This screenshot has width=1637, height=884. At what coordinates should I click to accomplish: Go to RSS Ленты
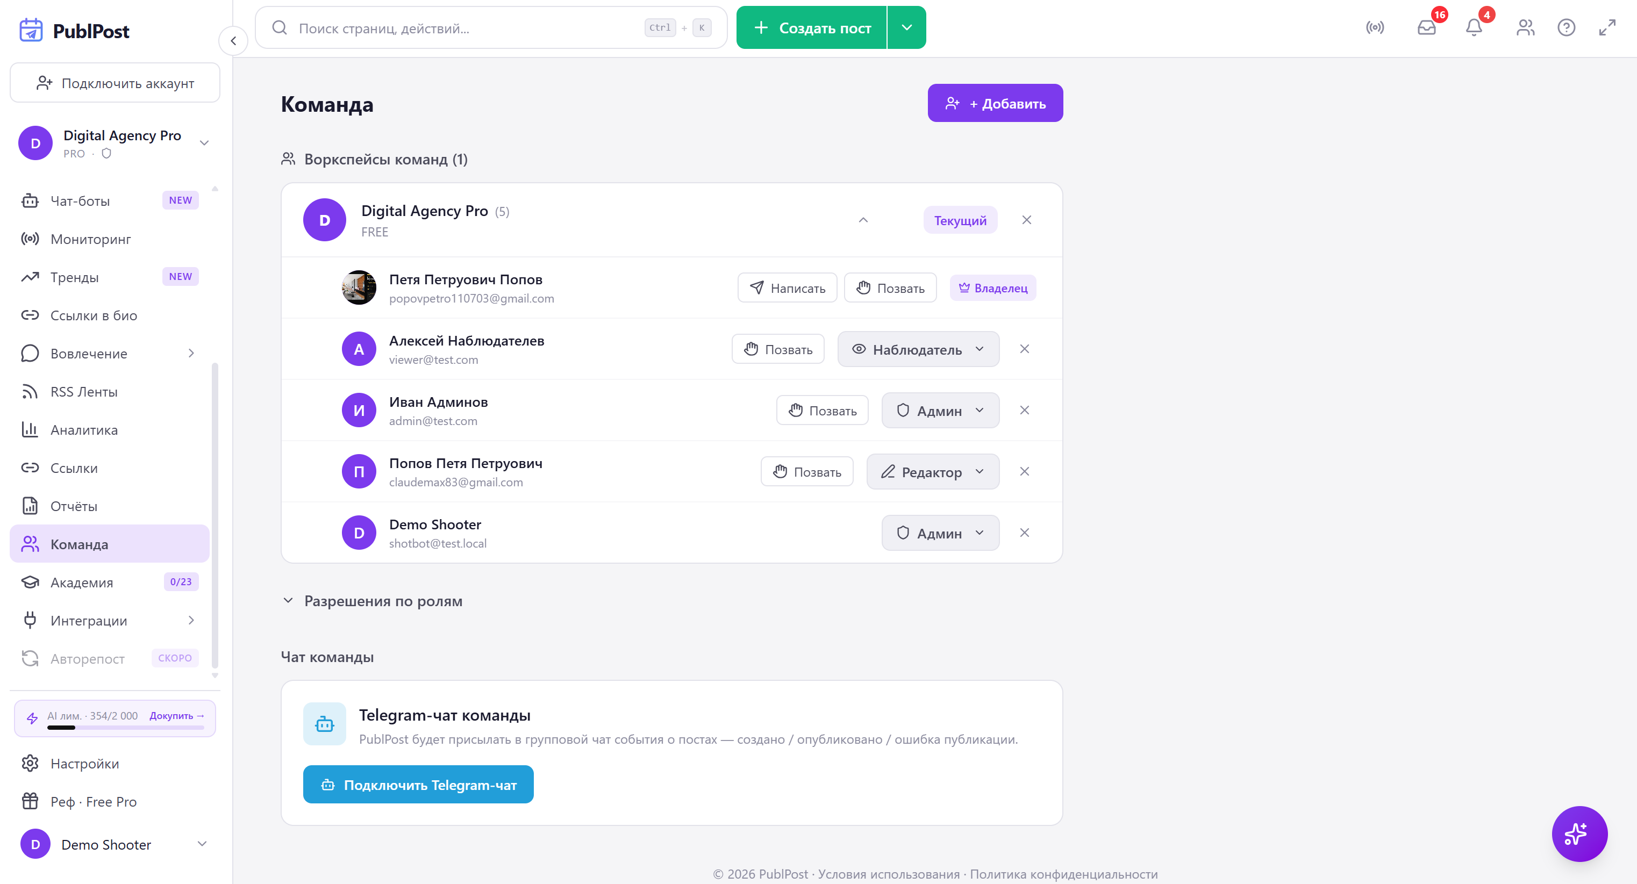click(x=109, y=392)
